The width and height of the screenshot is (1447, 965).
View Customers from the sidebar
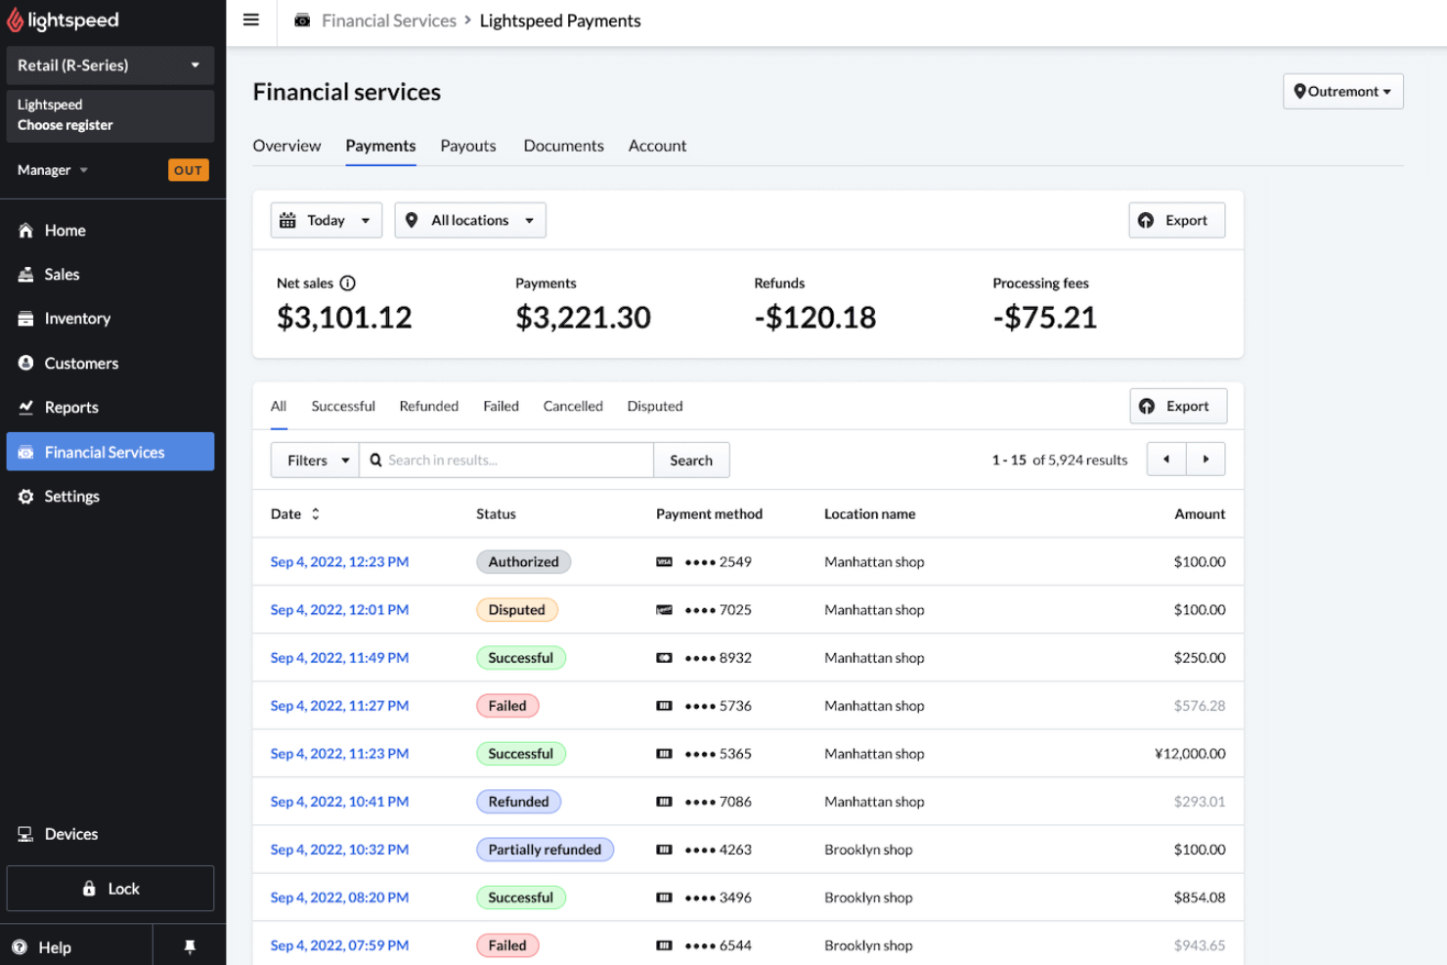coord(80,363)
